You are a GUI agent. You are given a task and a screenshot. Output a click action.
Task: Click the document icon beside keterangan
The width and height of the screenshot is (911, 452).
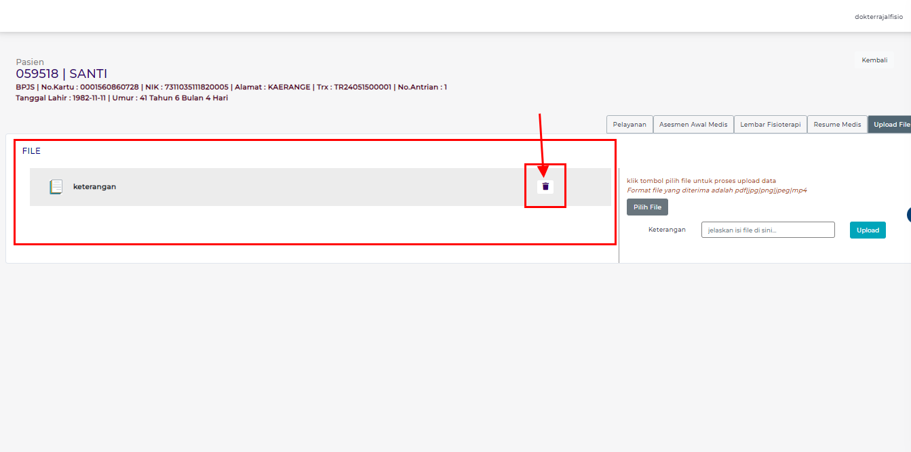click(56, 187)
